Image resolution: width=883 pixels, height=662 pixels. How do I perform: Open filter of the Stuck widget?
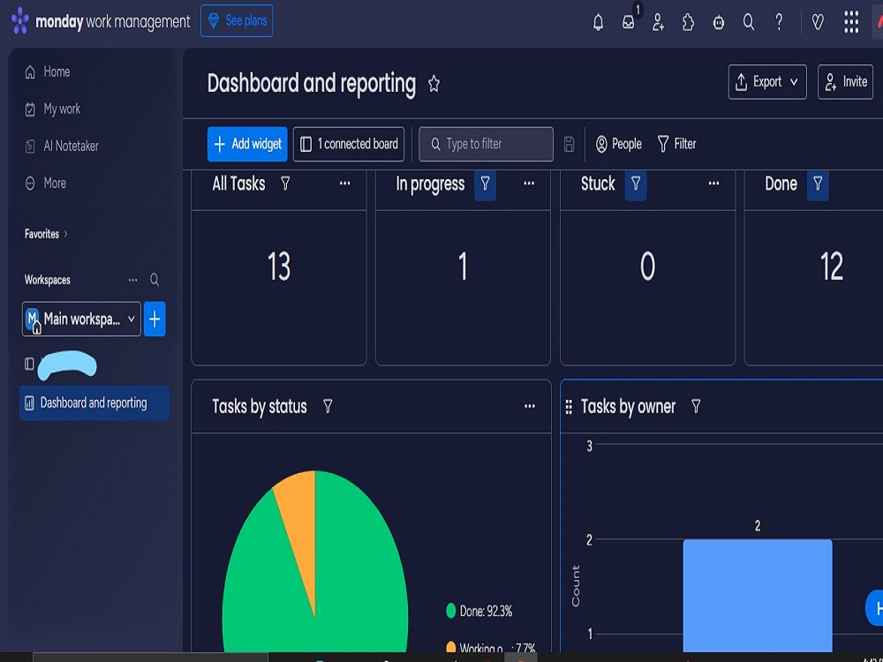pyautogui.click(x=636, y=184)
